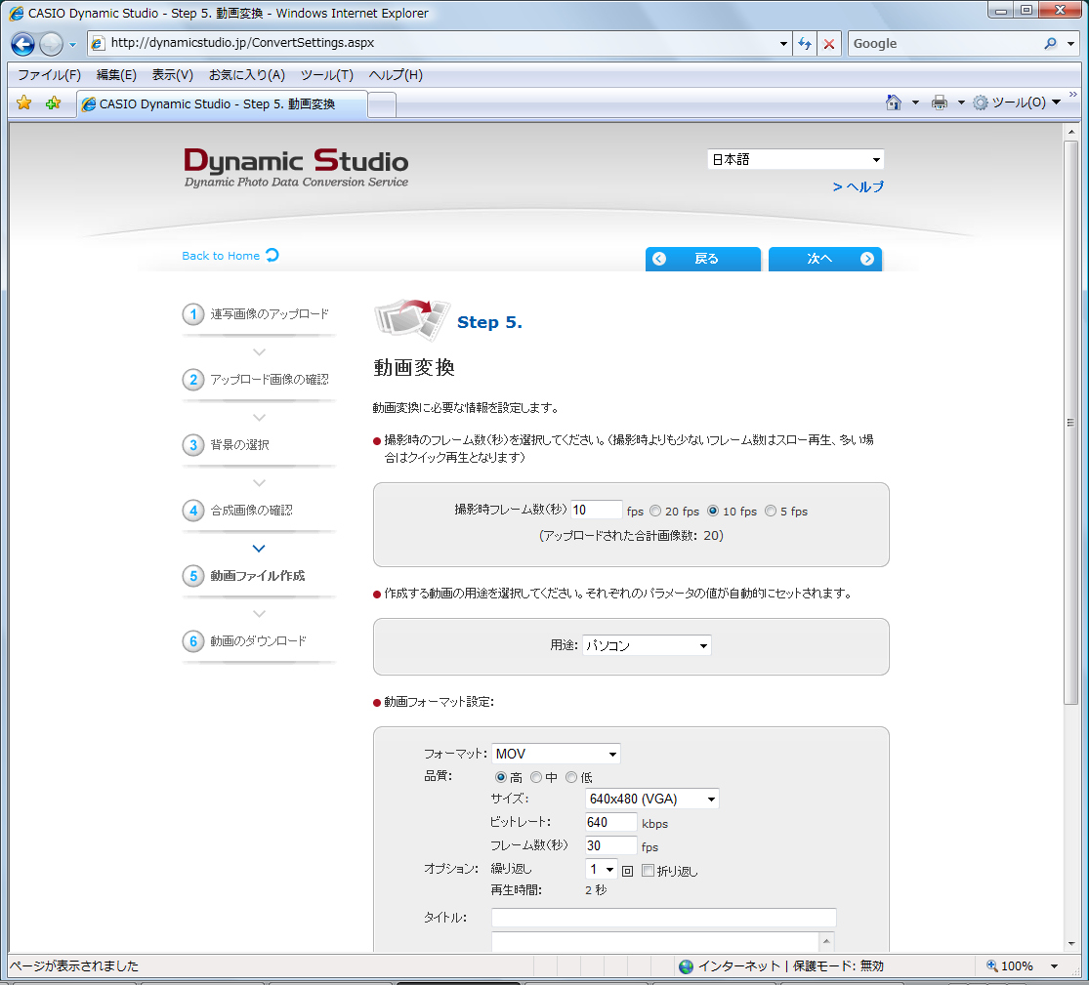Click the 次へ button

point(824,258)
